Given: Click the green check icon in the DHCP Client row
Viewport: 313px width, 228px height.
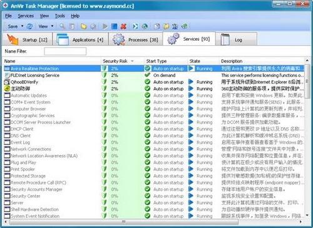Looking at the screenshot, I should [148, 129].
